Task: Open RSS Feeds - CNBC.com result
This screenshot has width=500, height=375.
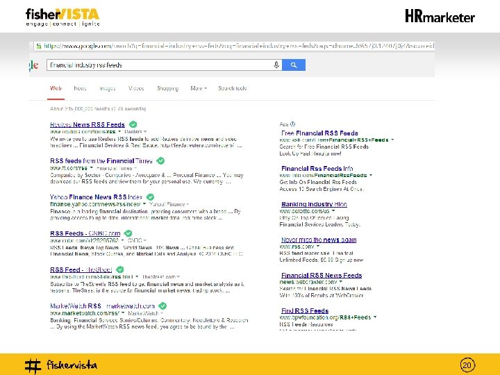Action: 85,233
